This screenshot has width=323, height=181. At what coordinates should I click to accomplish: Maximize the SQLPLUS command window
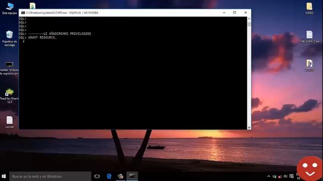235,13
